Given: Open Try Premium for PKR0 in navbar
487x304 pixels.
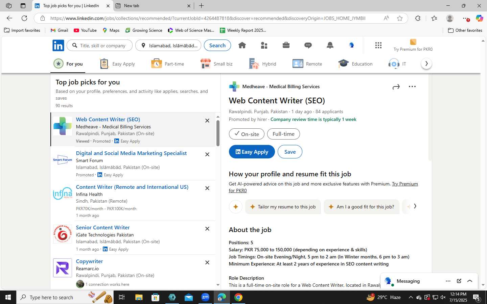Looking at the screenshot, I should [x=413, y=45].
